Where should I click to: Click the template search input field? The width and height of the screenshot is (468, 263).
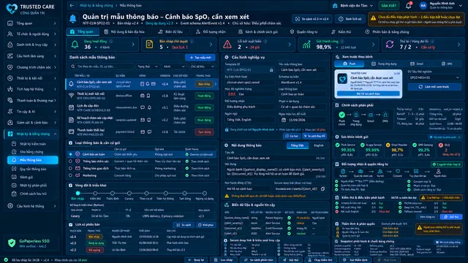click(x=102, y=66)
